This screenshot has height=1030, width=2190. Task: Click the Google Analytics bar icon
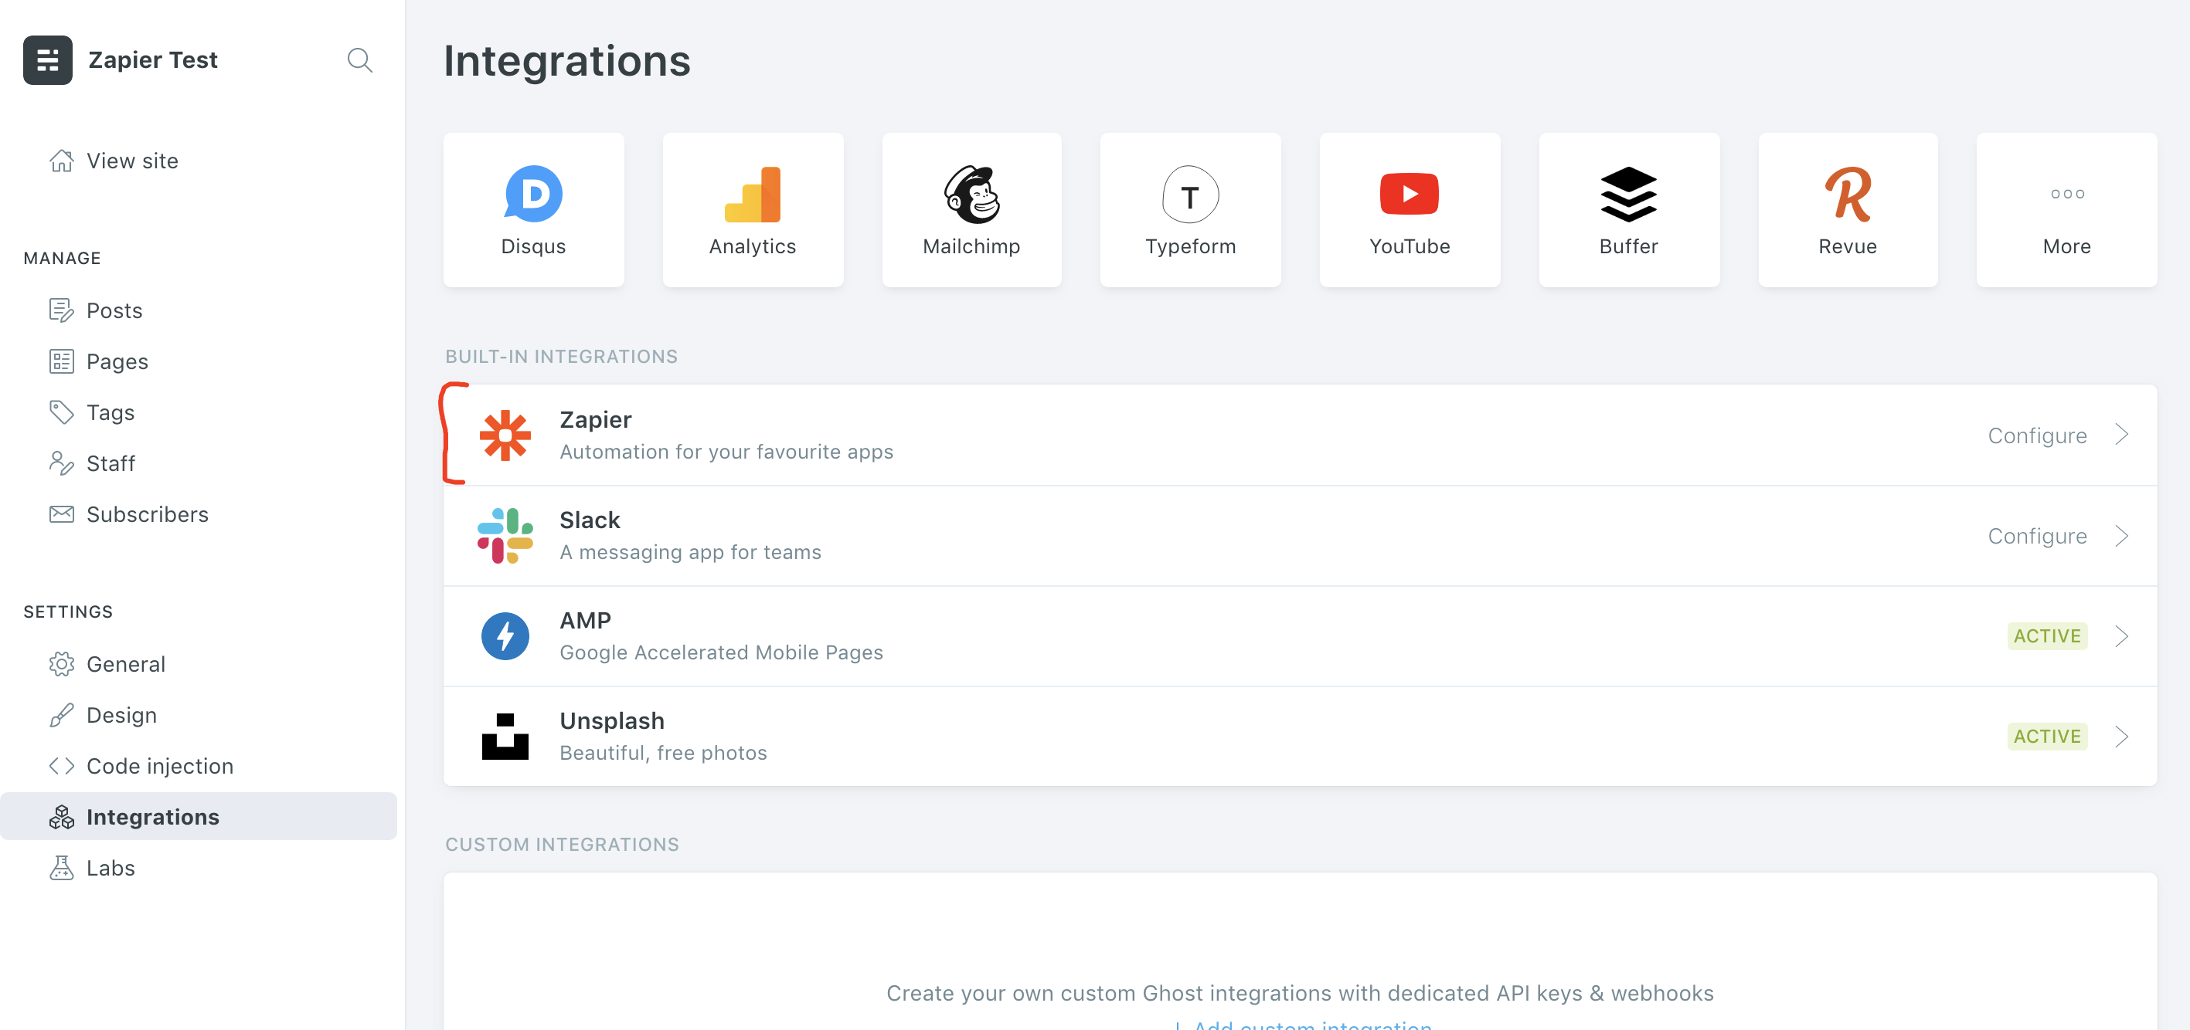753,194
